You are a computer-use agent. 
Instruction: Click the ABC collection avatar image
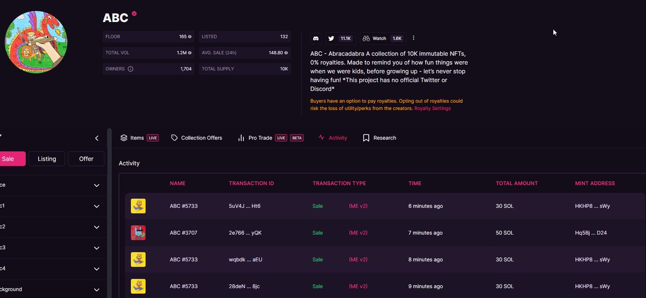[36, 42]
